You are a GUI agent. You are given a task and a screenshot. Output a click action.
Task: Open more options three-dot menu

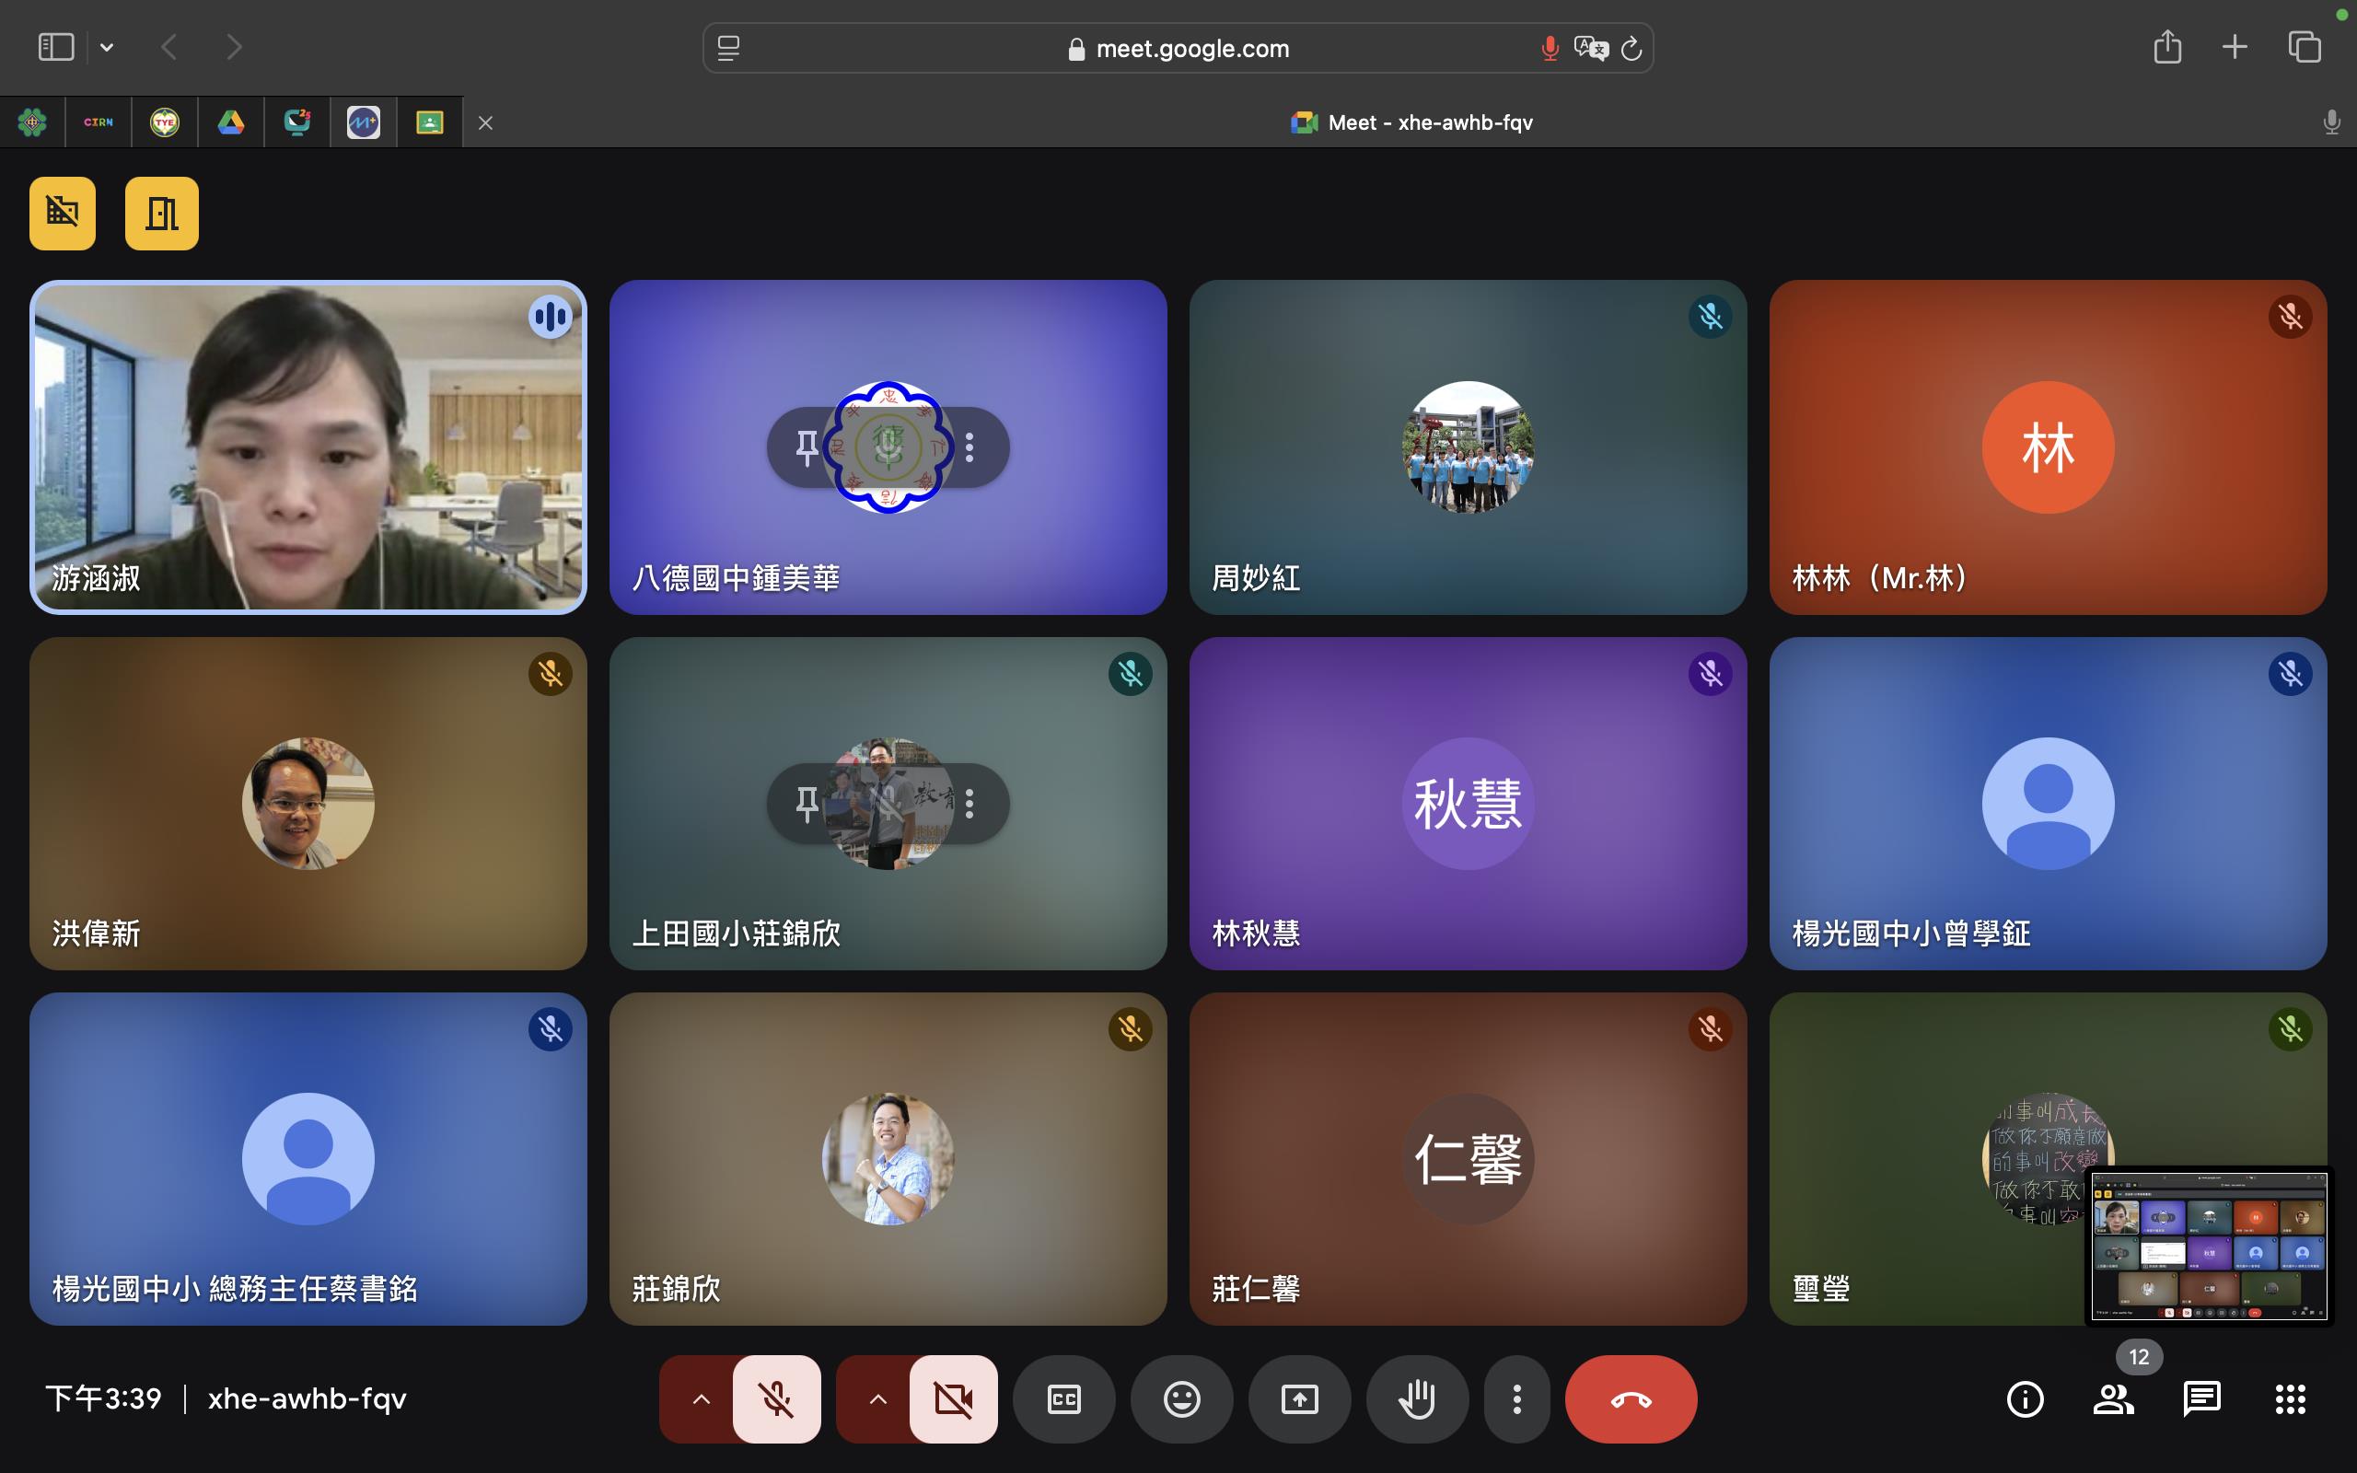click(x=1516, y=1399)
